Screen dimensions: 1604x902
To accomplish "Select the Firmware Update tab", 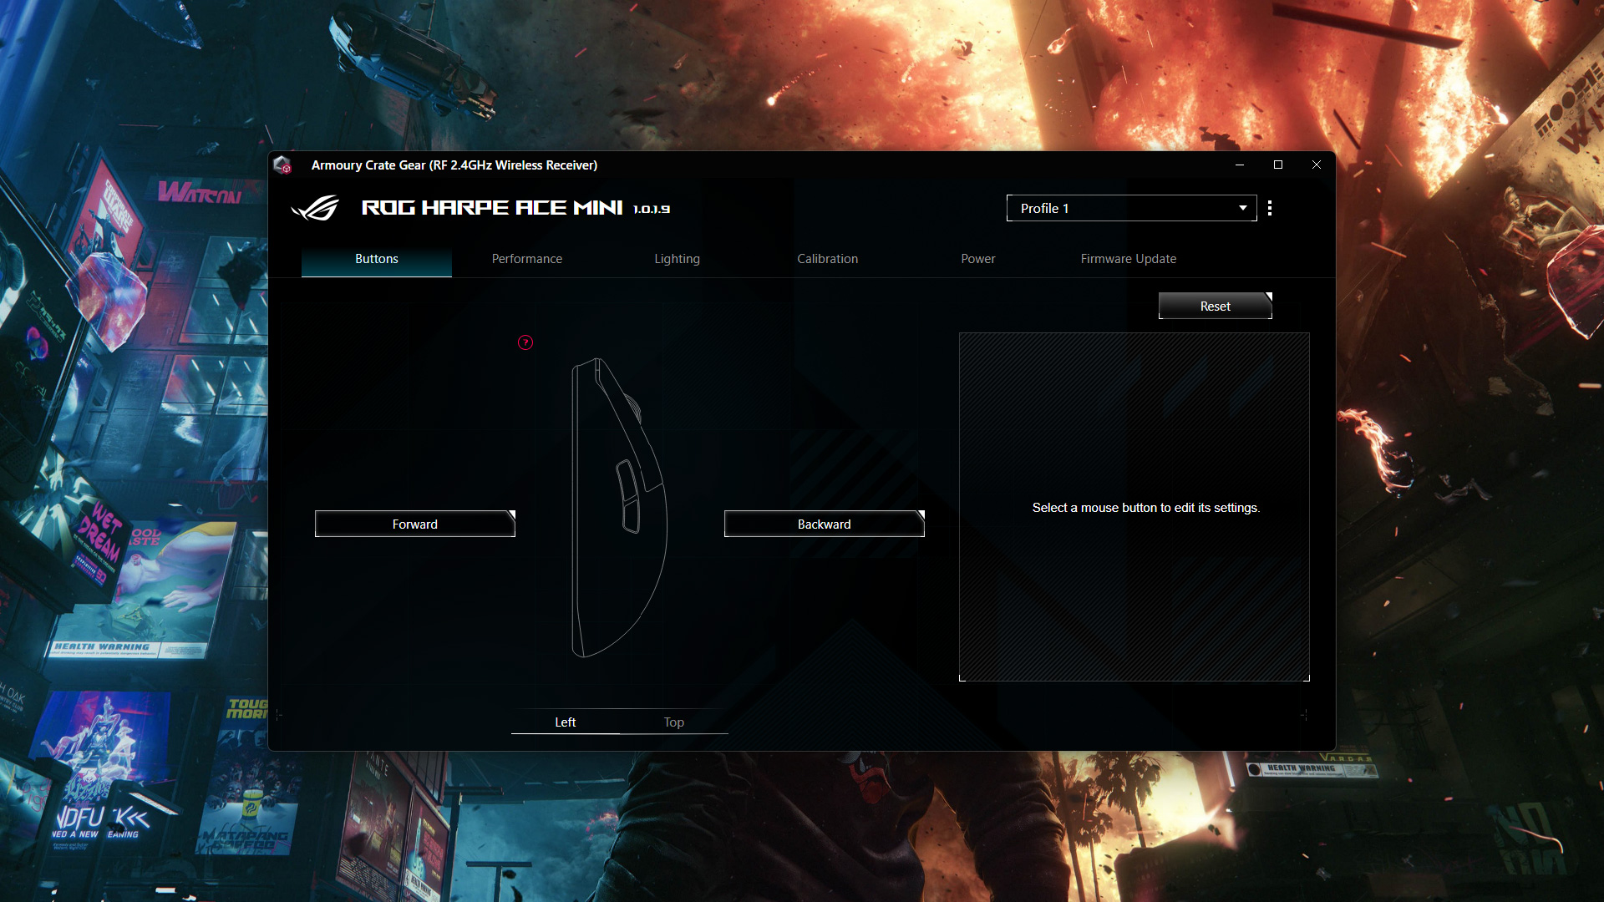I will [1128, 258].
